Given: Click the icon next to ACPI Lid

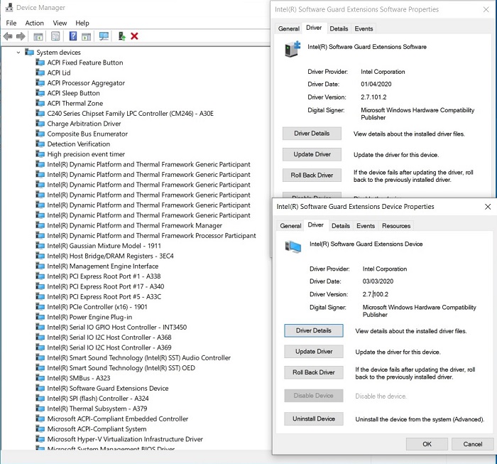Looking at the screenshot, I should point(40,72).
